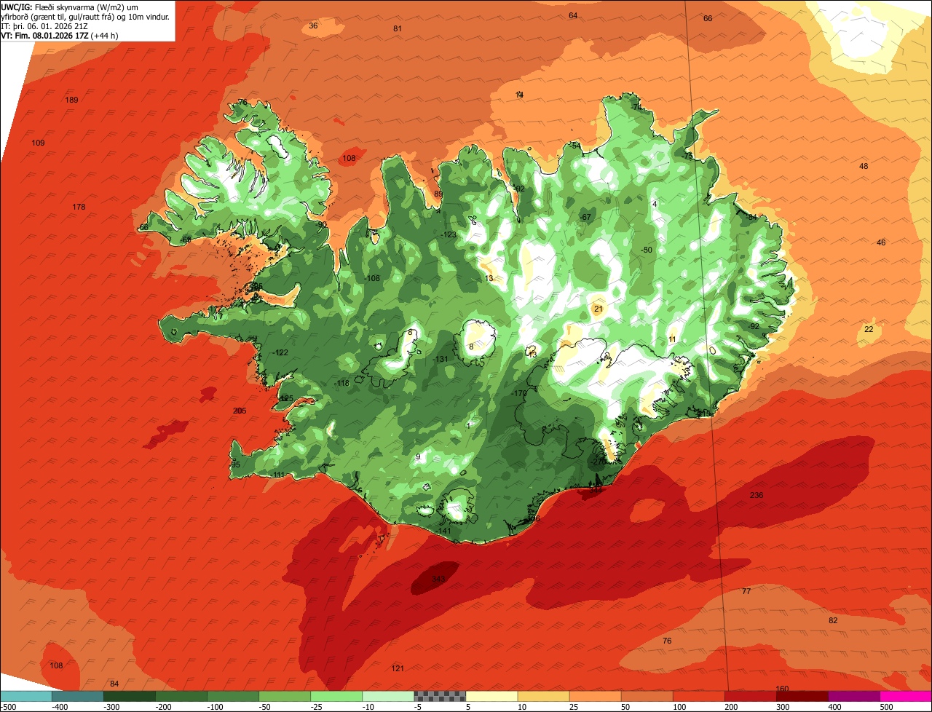Click the 82 value in the southeast sea

pos(833,620)
